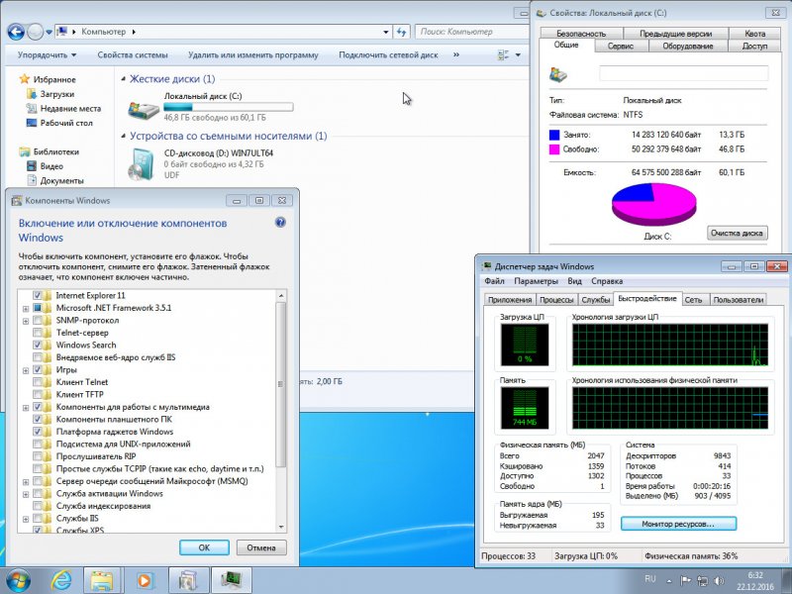The height and width of the screenshot is (594, 792).
Task: Open the Видео library icon
Action: pos(32,166)
